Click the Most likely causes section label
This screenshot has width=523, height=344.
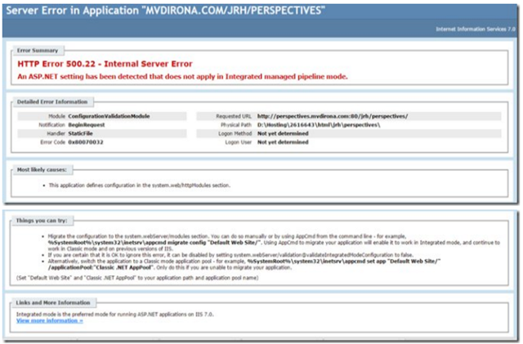(x=42, y=169)
